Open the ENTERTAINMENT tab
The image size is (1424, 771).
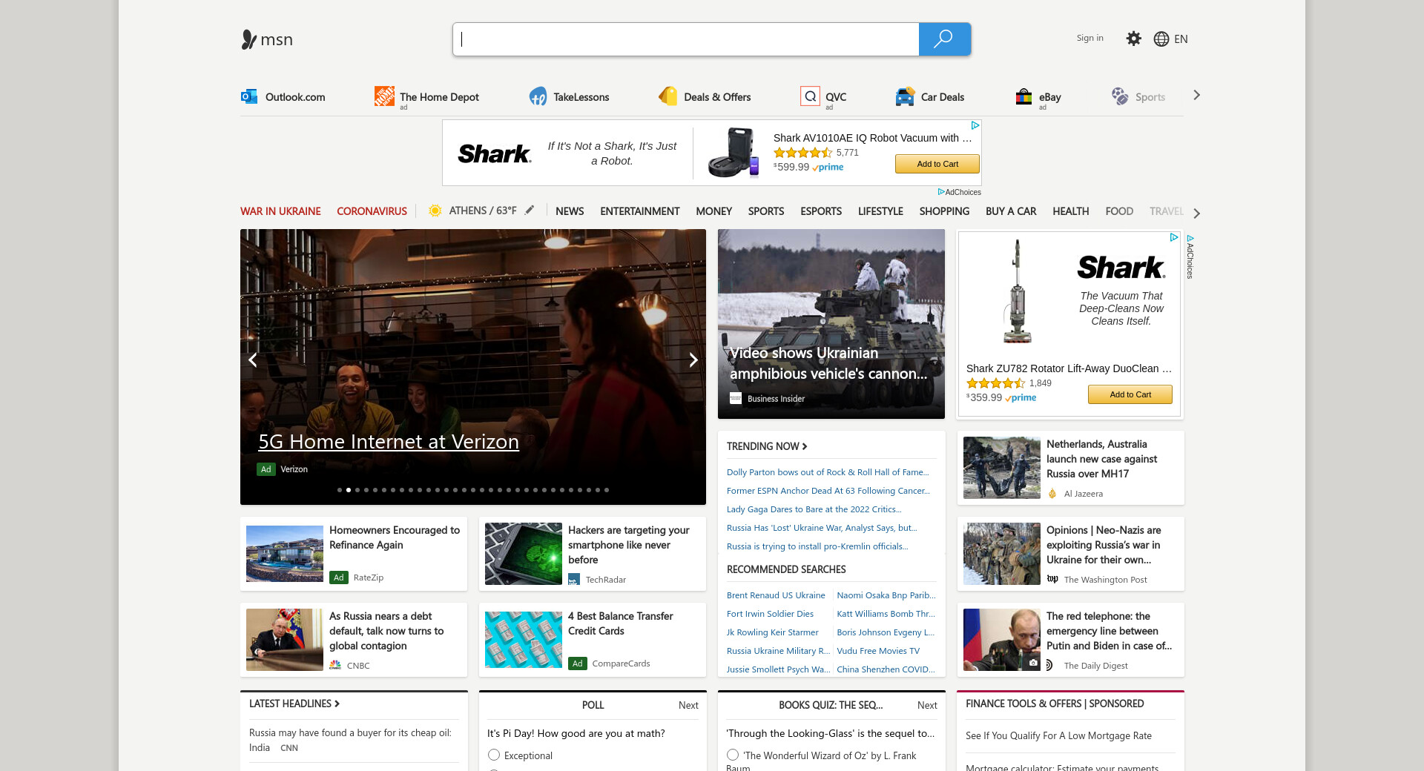point(639,211)
